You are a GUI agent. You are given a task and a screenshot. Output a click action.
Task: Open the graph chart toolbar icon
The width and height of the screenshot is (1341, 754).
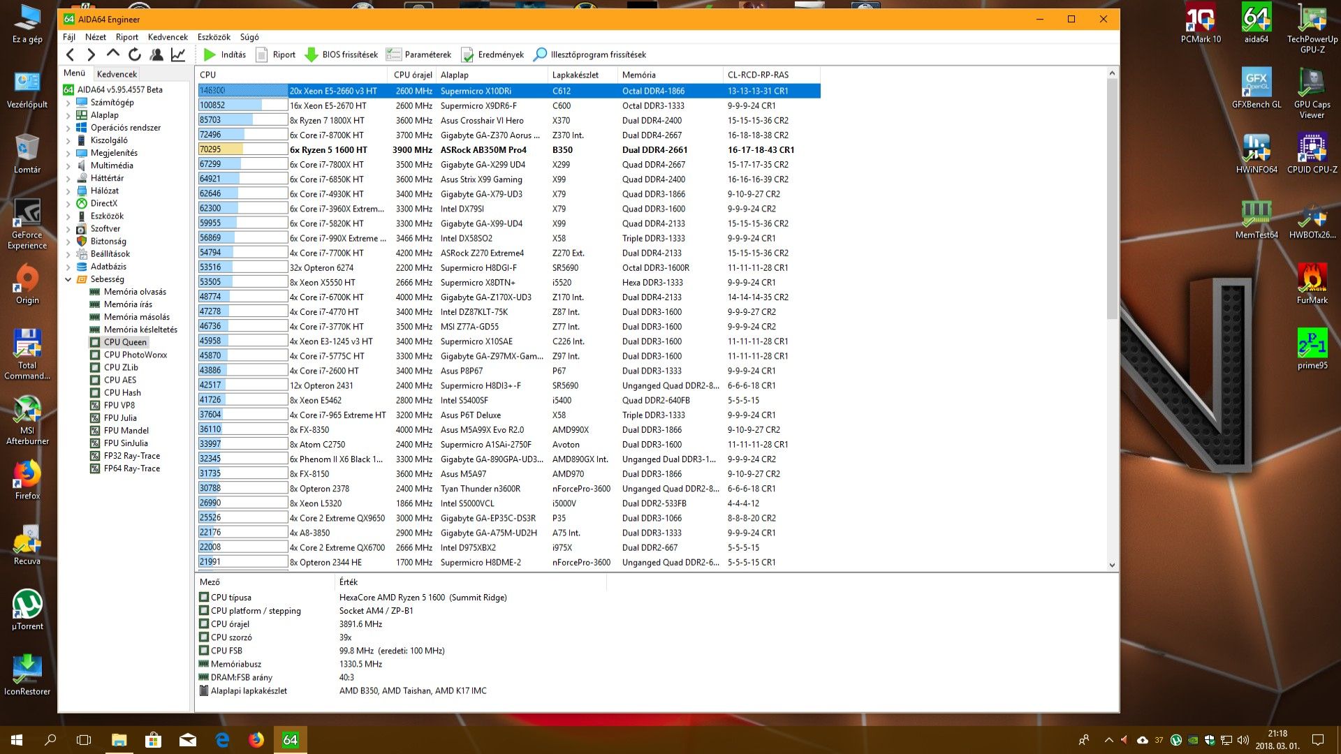click(179, 54)
